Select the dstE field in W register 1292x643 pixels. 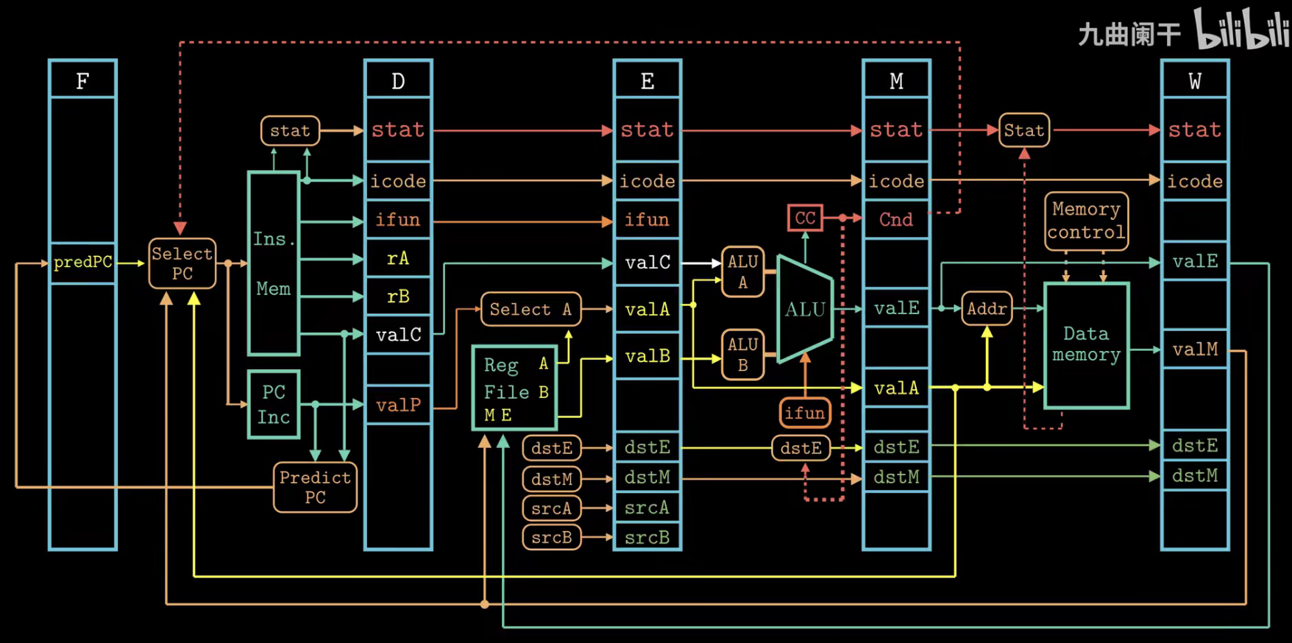coord(1196,446)
